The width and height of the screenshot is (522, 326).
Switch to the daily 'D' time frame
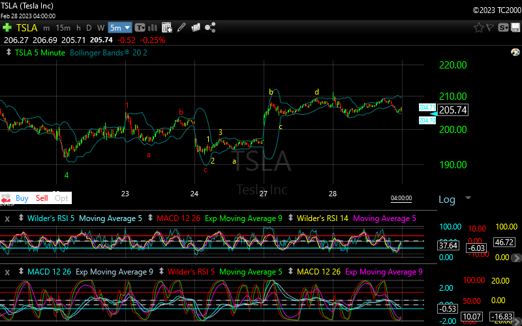89,27
